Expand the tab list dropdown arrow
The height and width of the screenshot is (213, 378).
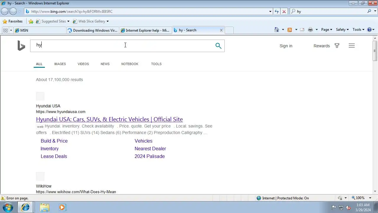pos(11,30)
